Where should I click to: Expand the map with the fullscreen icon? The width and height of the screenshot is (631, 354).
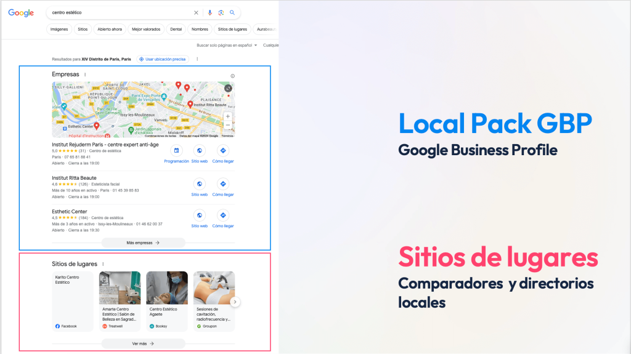(x=228, y=88)
